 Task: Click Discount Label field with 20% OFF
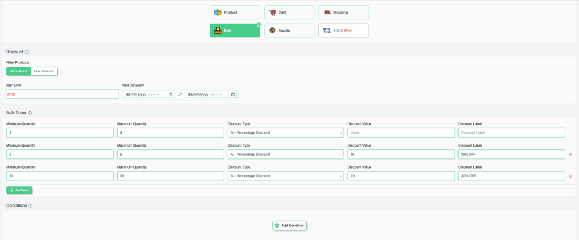pyautogui.click(x=511, y=176)
